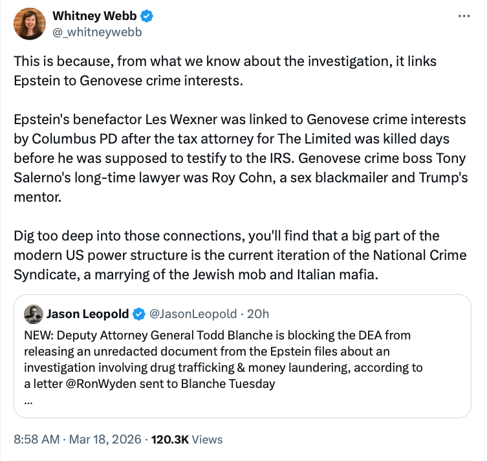Click the paragraph mentioning National Crime Syndicate
Image resolution: width=487 pixels, height=461 pixels.
point(239,255)
